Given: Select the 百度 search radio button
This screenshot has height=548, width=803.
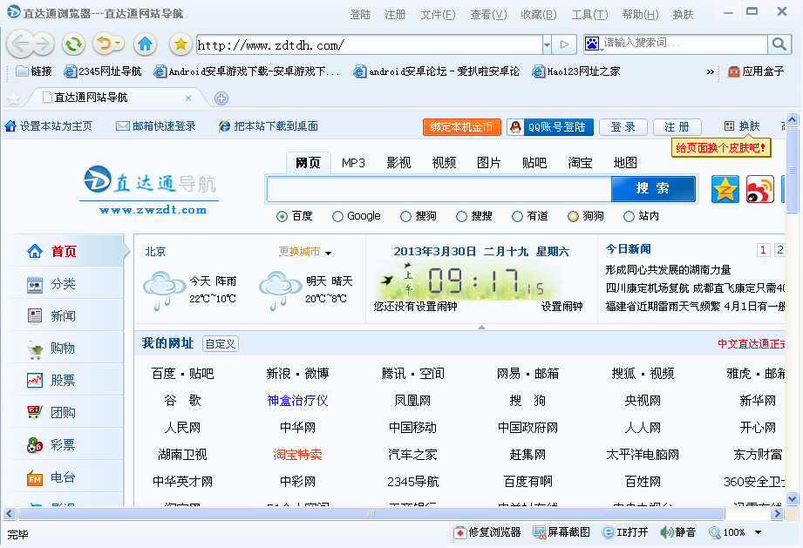Looking at the screenshot, I should tap(282, 216).
